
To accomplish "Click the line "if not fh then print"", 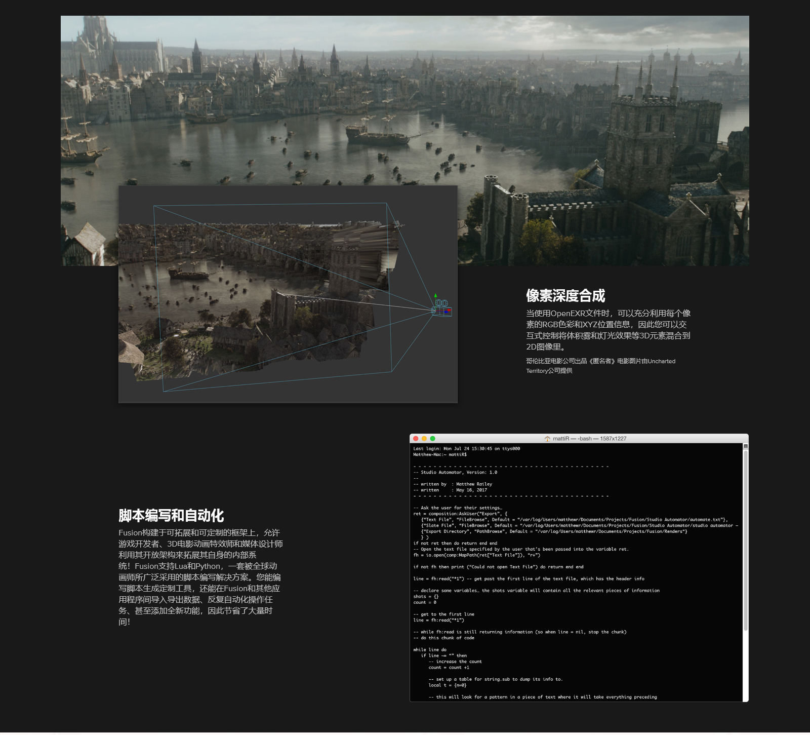I will (498, 567).
